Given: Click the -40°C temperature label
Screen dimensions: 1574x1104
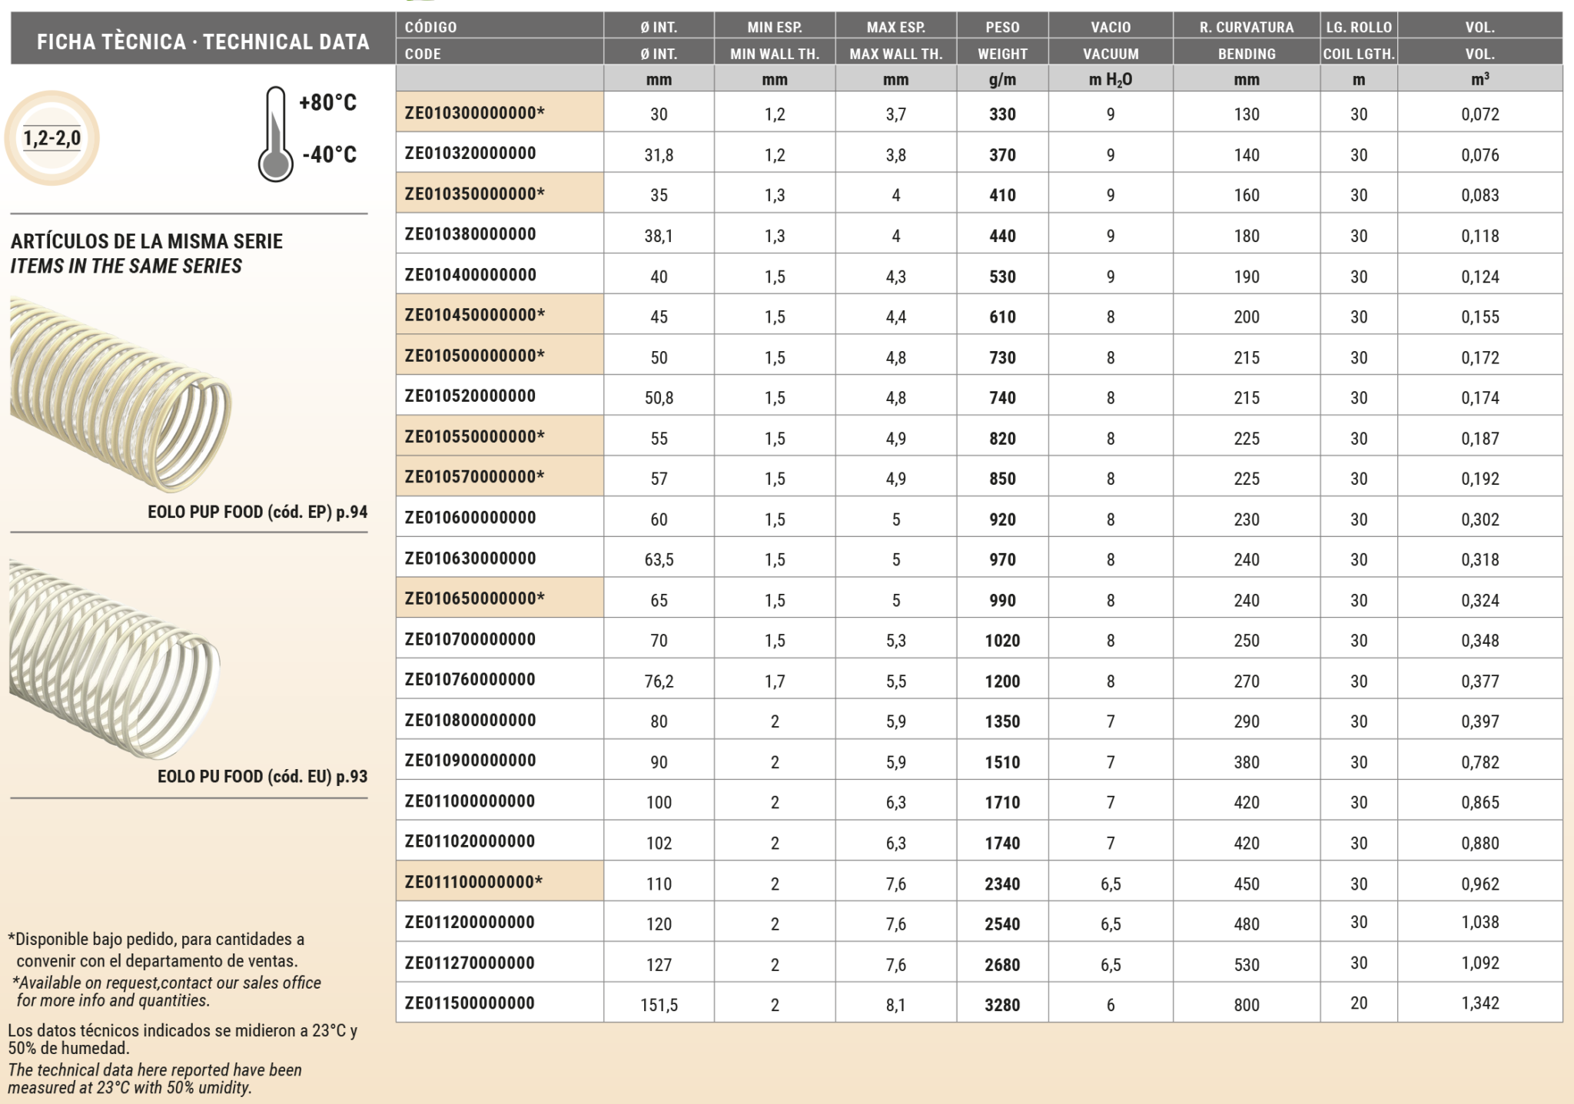Looking at the screenshot, I should [x=329, y=154].
